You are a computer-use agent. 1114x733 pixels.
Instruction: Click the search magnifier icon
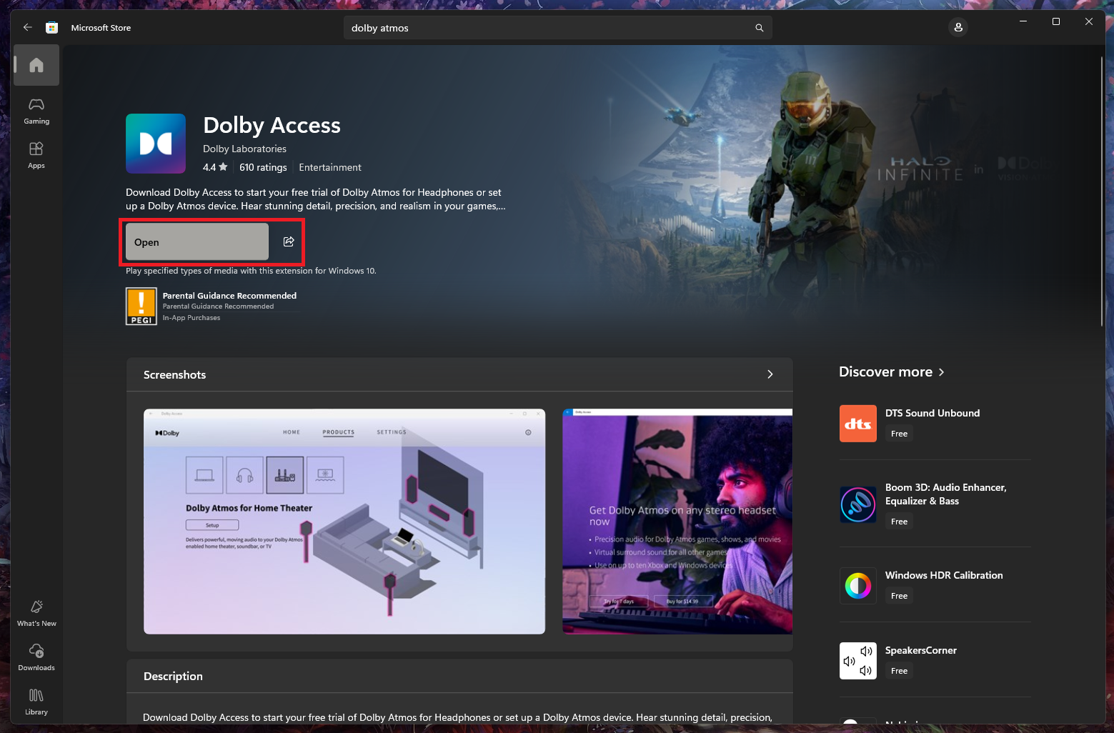tap(759, 28)
